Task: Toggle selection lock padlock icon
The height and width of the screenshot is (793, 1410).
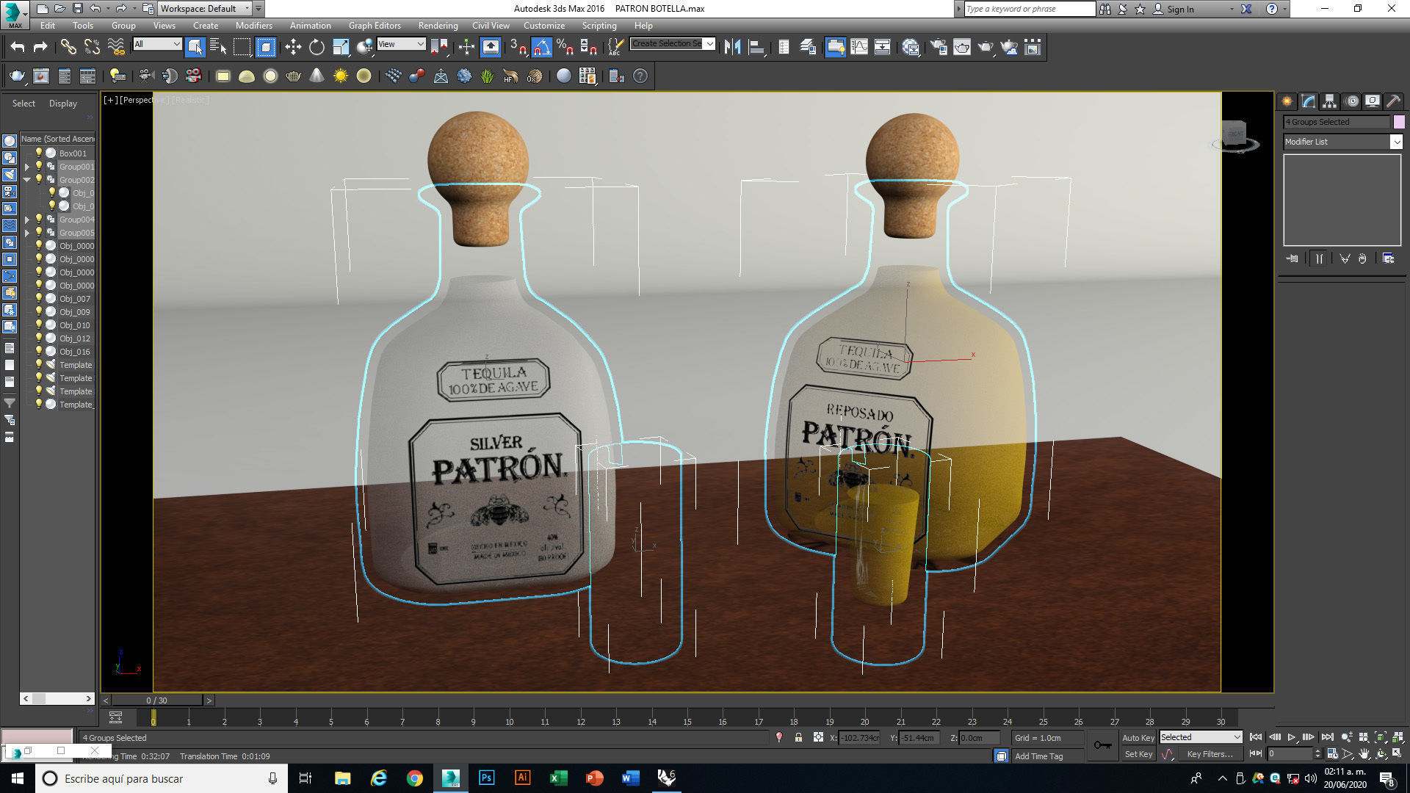Action: click(x=798, y=737)
